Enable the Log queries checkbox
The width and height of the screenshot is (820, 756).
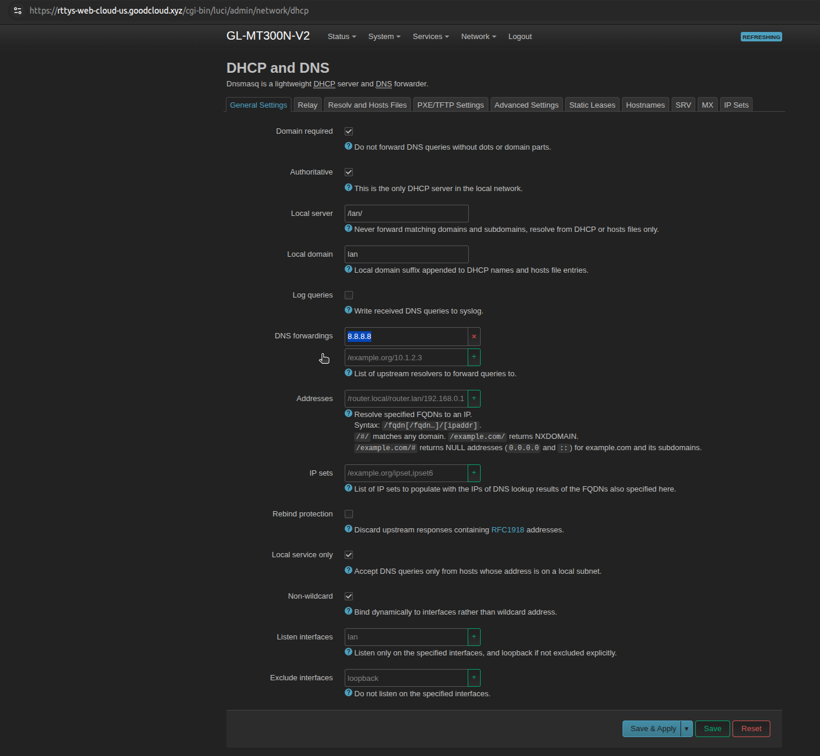(349, 295)
